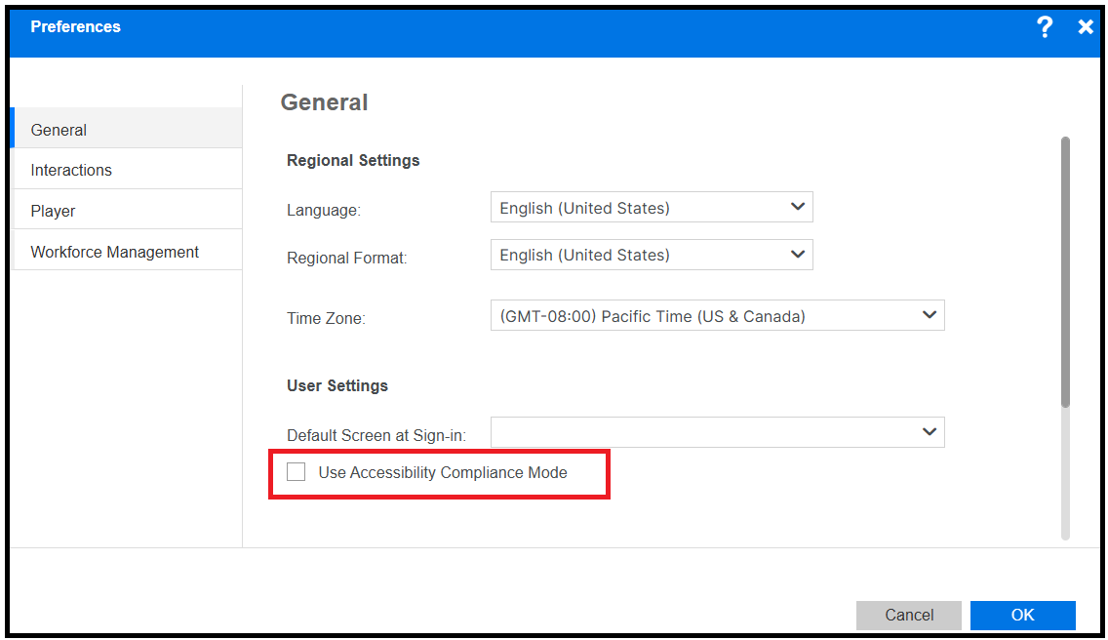This screenshot has width=1108, height=640.
Task: Click the Regional Settings heading text
Action: tap(353, 161)
